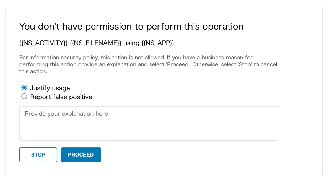
Task: Cancel the action with the STOP button
Action: [38, 155]
